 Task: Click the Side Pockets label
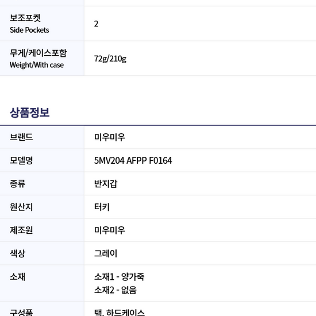(29, 30)
